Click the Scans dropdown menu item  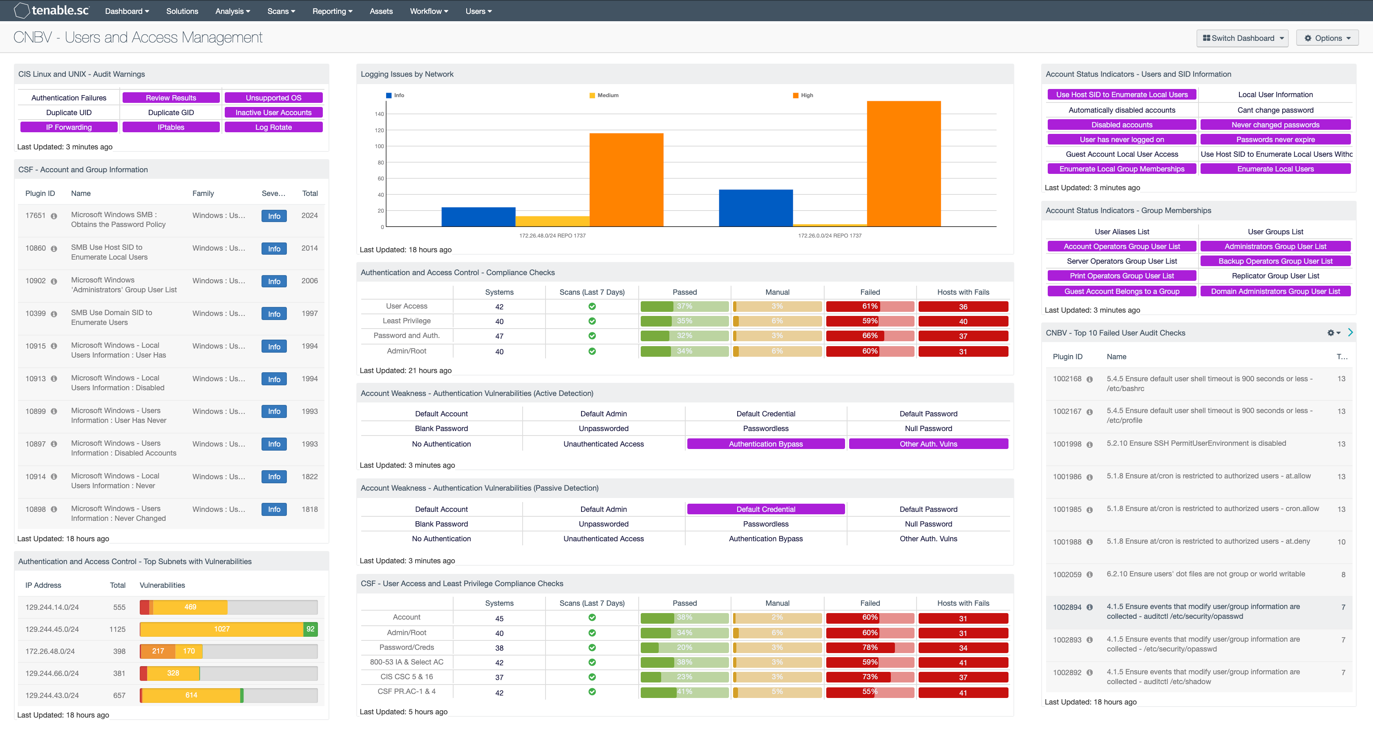pos(278,11)
